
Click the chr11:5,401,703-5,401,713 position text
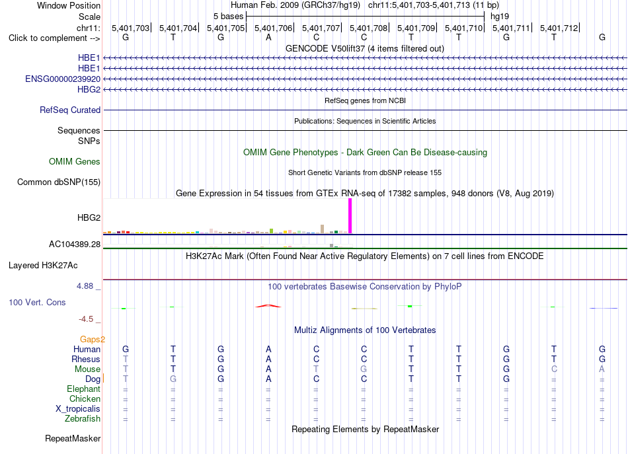pos(434,5)
